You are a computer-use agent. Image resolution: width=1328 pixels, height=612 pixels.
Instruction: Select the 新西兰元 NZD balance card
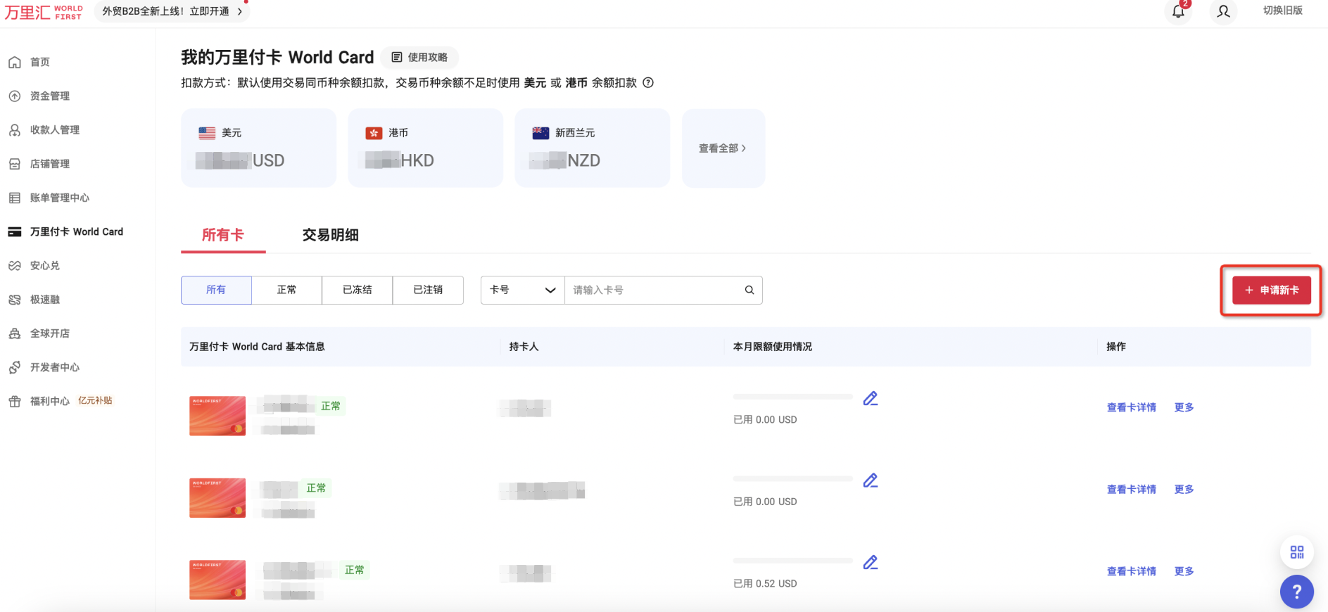tap(593, 148)
